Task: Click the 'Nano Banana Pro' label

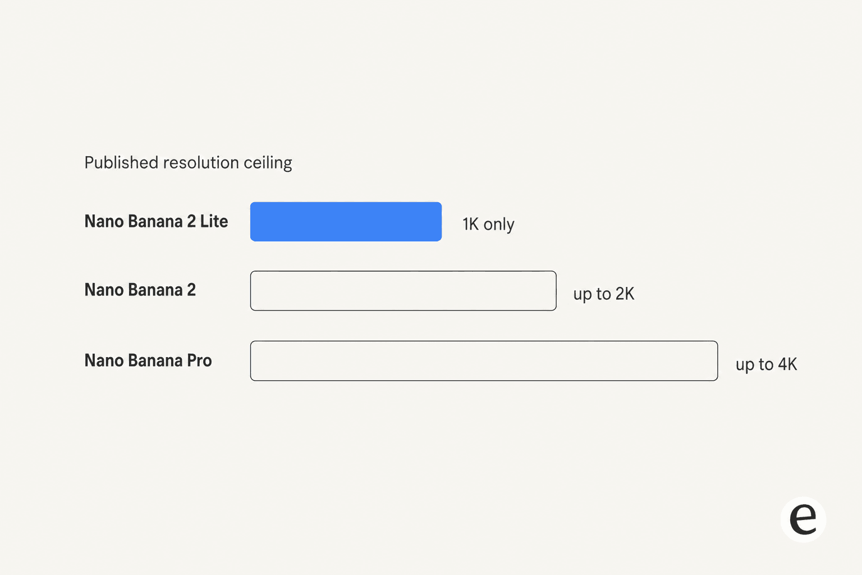Action: coord(148,360)
